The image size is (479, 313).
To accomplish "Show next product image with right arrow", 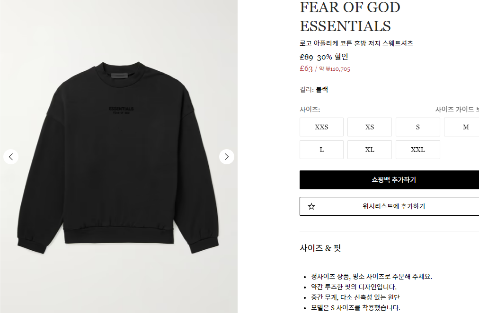I will pyautogui.click(x=227, y=157).
